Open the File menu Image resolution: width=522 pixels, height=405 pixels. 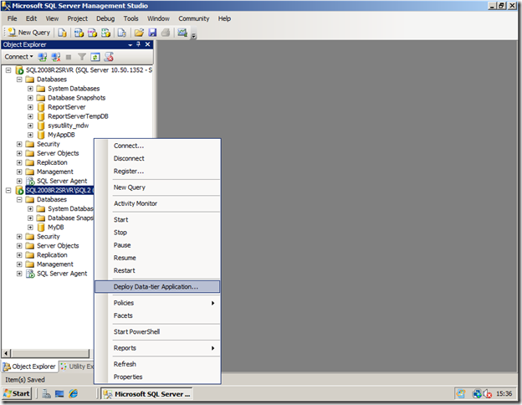tap(13, 18)
